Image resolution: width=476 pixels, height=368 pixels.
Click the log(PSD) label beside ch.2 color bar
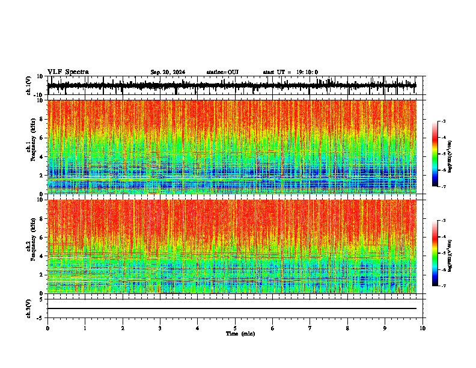click(451, 256)
